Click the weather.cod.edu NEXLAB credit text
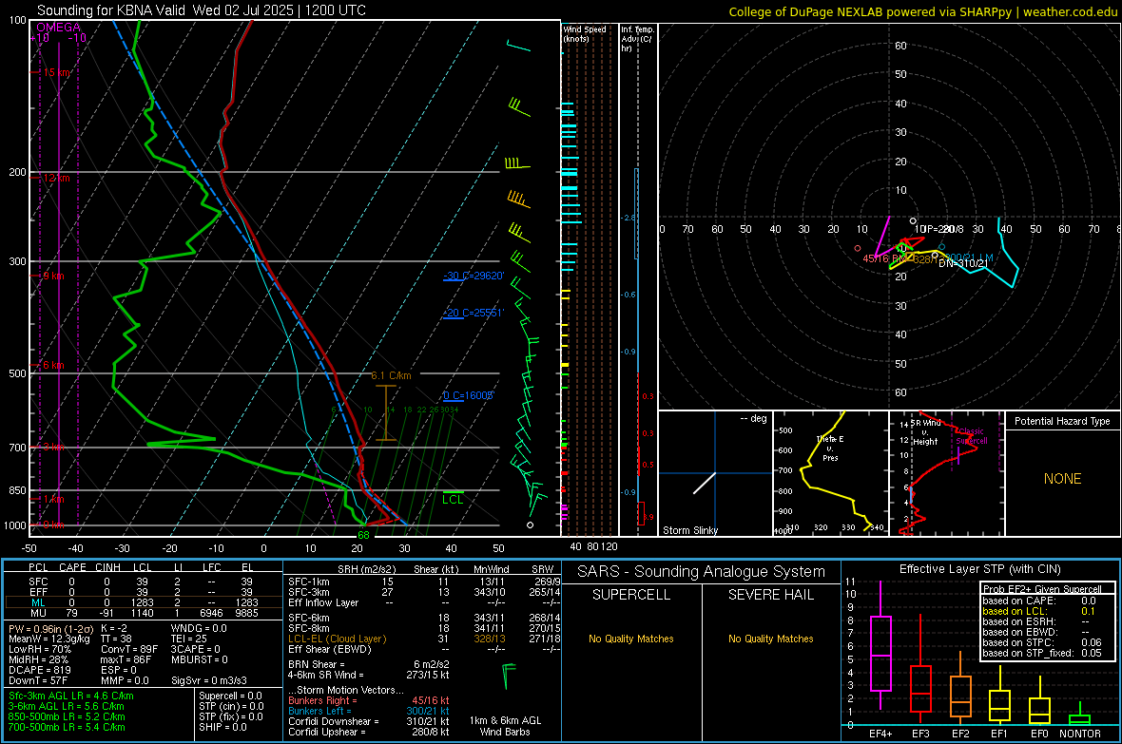The width and height of the screenshot is (1122, 744). (x=922, y=11)
